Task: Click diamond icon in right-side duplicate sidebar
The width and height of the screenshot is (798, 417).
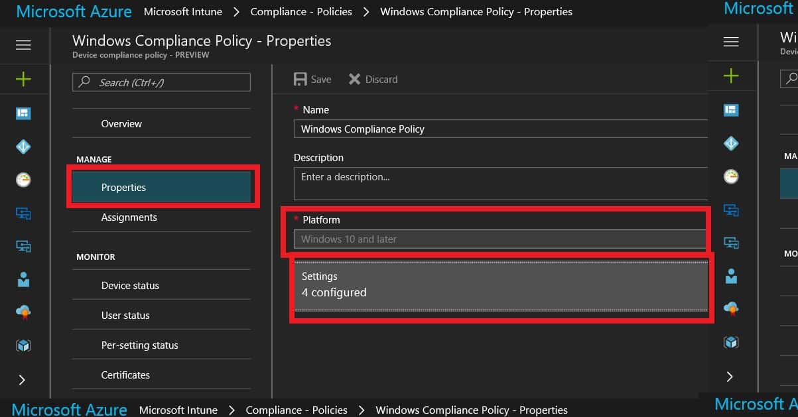Action: click(x=731, y=143)
